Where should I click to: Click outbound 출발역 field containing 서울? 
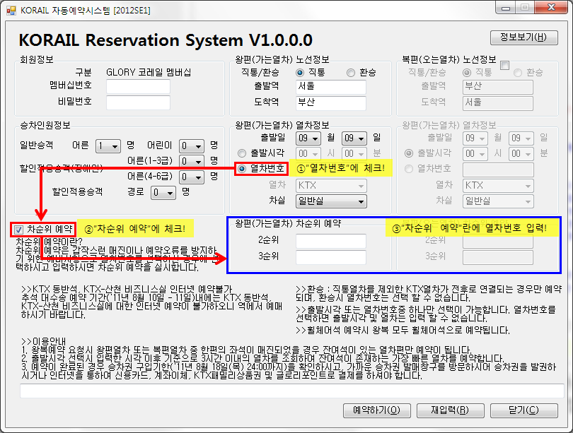[331, 87]
